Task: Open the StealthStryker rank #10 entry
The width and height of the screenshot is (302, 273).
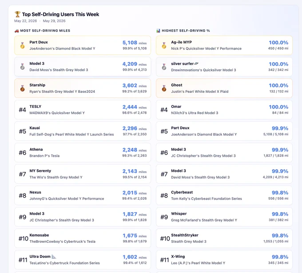Action: click(x=224, y=238)
